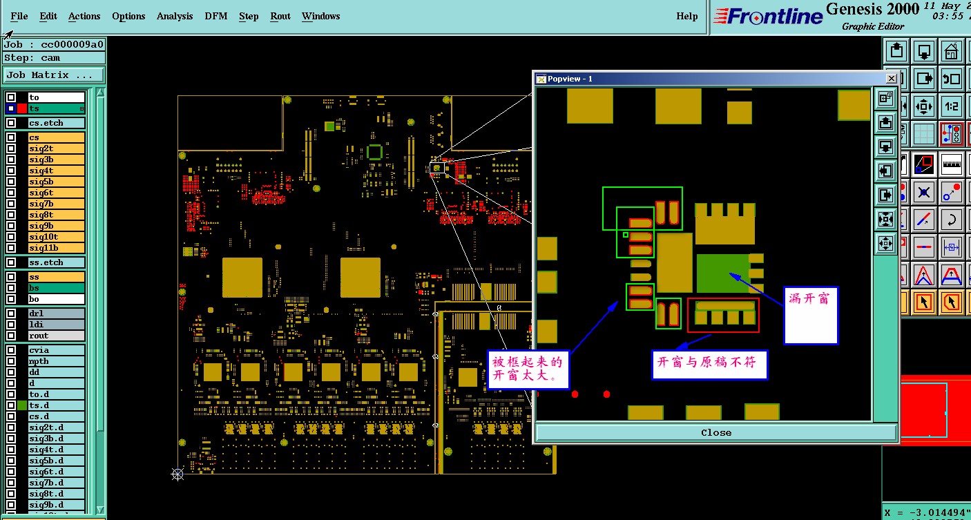971x520 pixels.
Task: Select the blue X intersection snap tool
Action: [924, 192]
